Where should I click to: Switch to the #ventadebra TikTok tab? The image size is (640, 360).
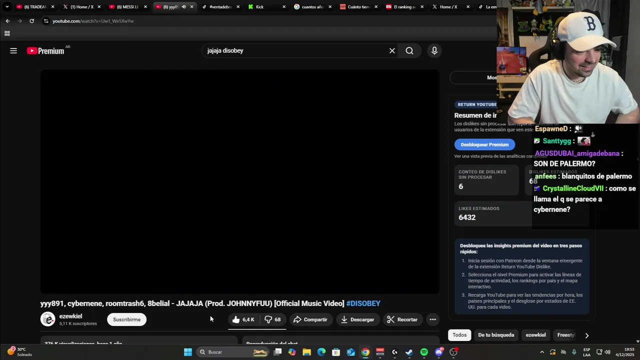point(220,7)
